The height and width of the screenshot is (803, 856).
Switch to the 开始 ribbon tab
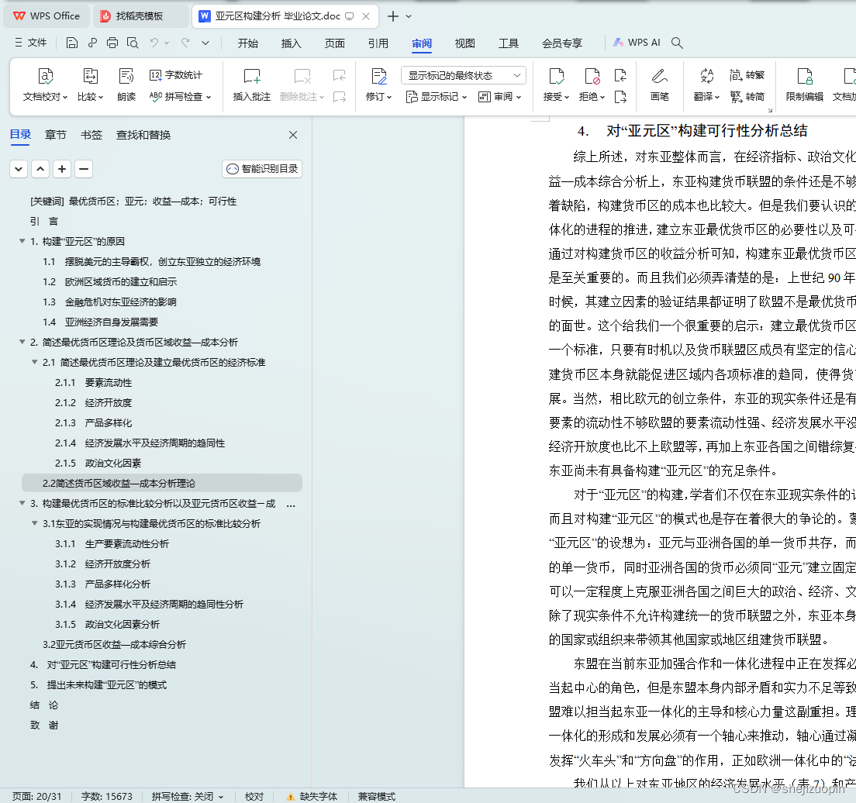tap(248, 43)
